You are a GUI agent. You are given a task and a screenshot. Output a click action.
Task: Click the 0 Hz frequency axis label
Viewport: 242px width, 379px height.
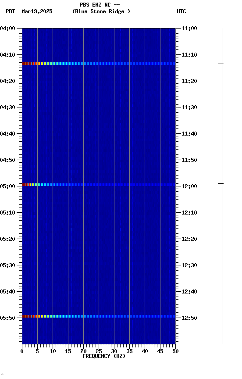click(x=22, y=351)
